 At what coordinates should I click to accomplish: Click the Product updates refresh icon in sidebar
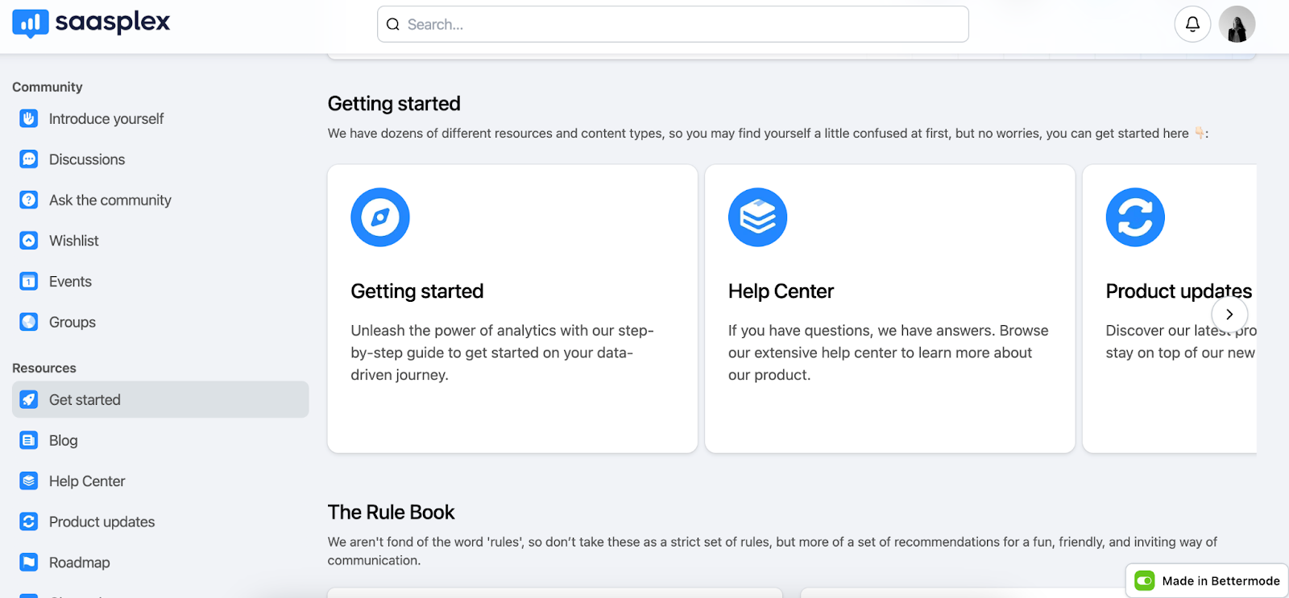click(29, 522)
